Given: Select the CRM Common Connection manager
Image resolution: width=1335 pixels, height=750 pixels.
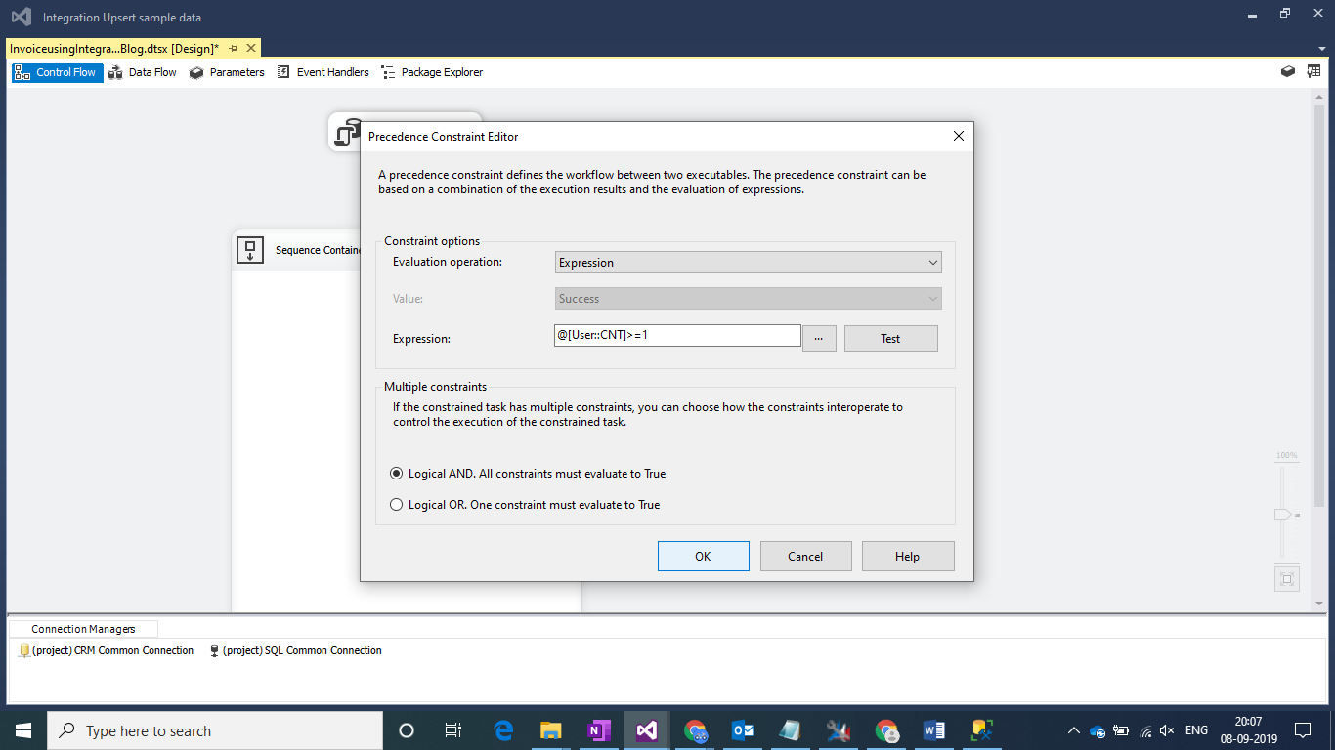Looking at the screenshot, I should tap(107, 650).
